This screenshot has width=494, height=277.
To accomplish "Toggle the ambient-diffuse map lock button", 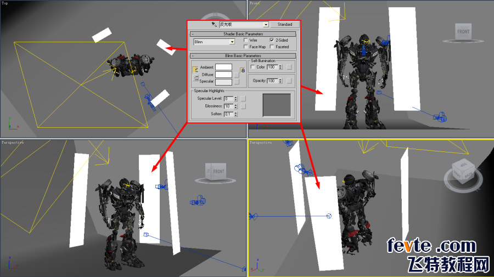I will click(243, 70).
